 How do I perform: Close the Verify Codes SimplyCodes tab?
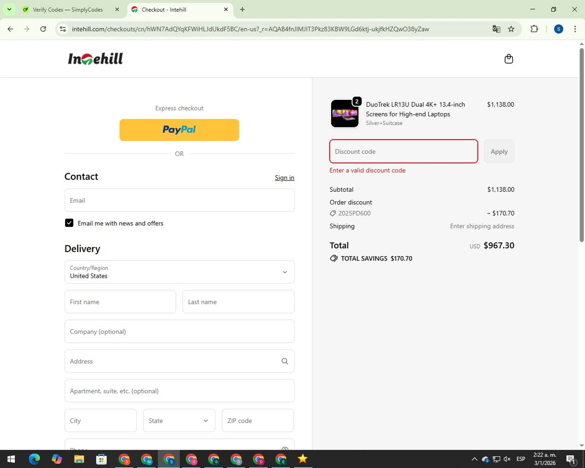117,9
